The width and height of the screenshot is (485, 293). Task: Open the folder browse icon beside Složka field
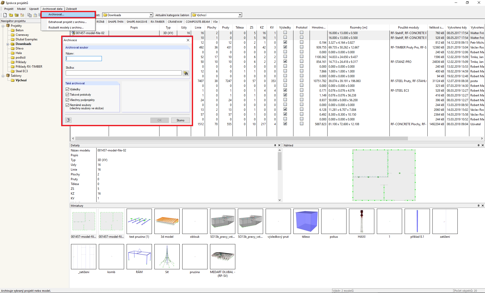(186, 73)
